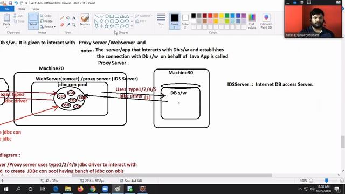Click zoom in plus in status bar

pyautogui.click(x=342, y=181)
